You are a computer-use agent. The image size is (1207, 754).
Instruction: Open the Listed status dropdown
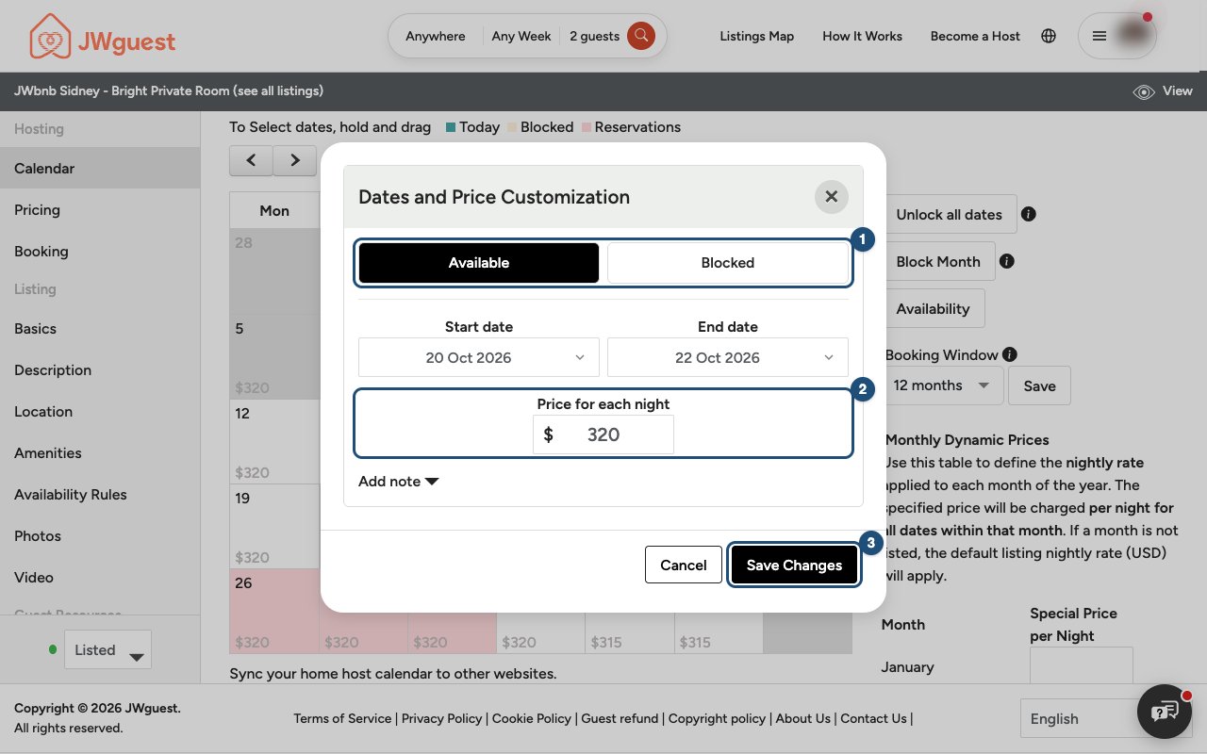pyautogui.click(x=107, y=649)
